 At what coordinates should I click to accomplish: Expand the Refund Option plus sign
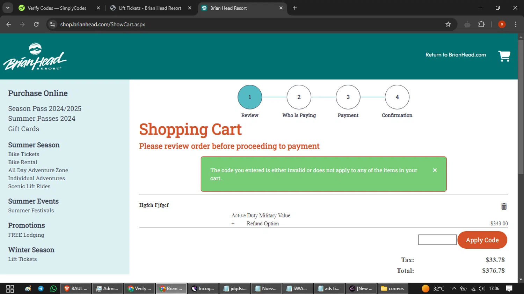click(x=233, y=224)
